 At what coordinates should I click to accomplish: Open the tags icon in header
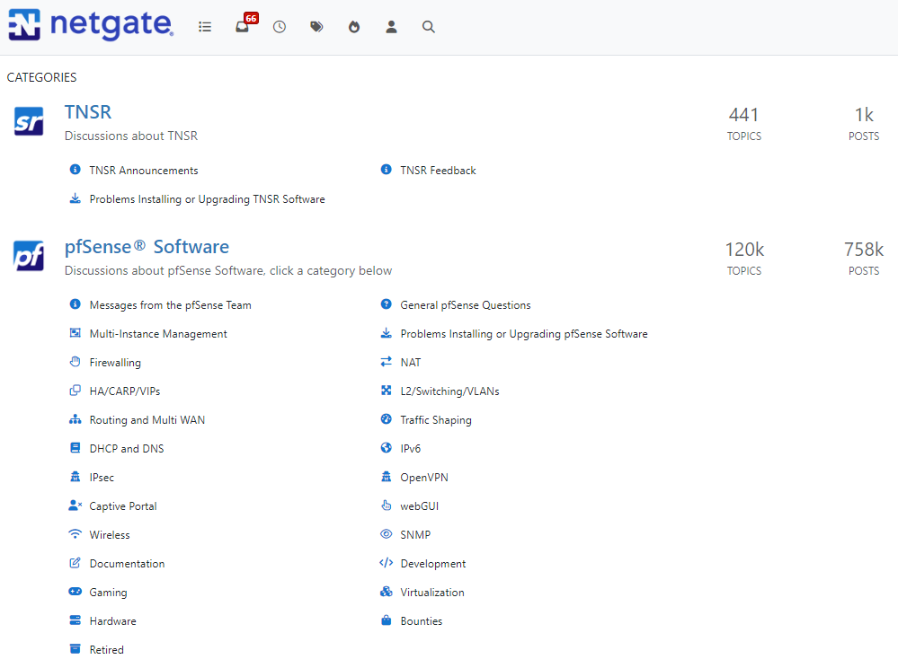point(316,27)
